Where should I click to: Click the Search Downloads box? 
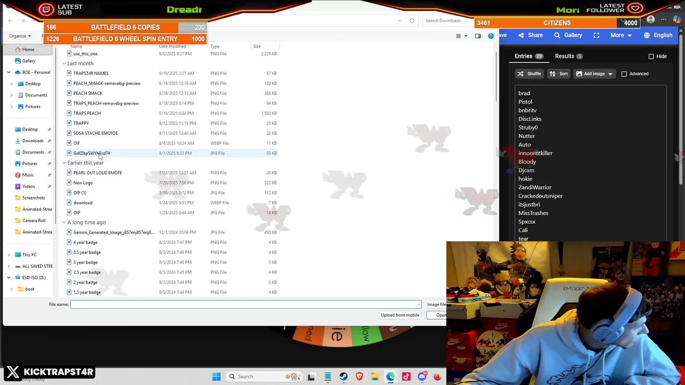[447, 20]
